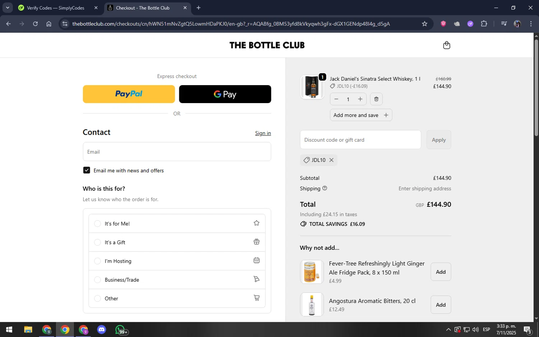Open File Explorer from the taskbar
Image resolution: width=539 pixels, height=337 pixels.
[28, 329]
